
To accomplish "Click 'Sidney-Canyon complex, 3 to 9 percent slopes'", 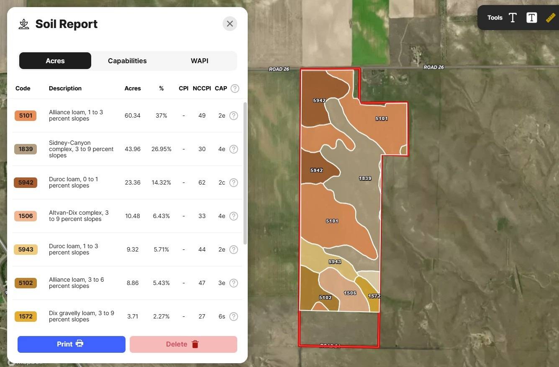I will (x=81, y=149).
